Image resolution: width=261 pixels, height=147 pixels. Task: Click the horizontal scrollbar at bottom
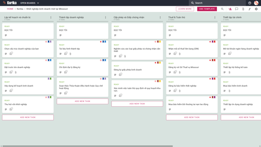[x=88, y=146]
